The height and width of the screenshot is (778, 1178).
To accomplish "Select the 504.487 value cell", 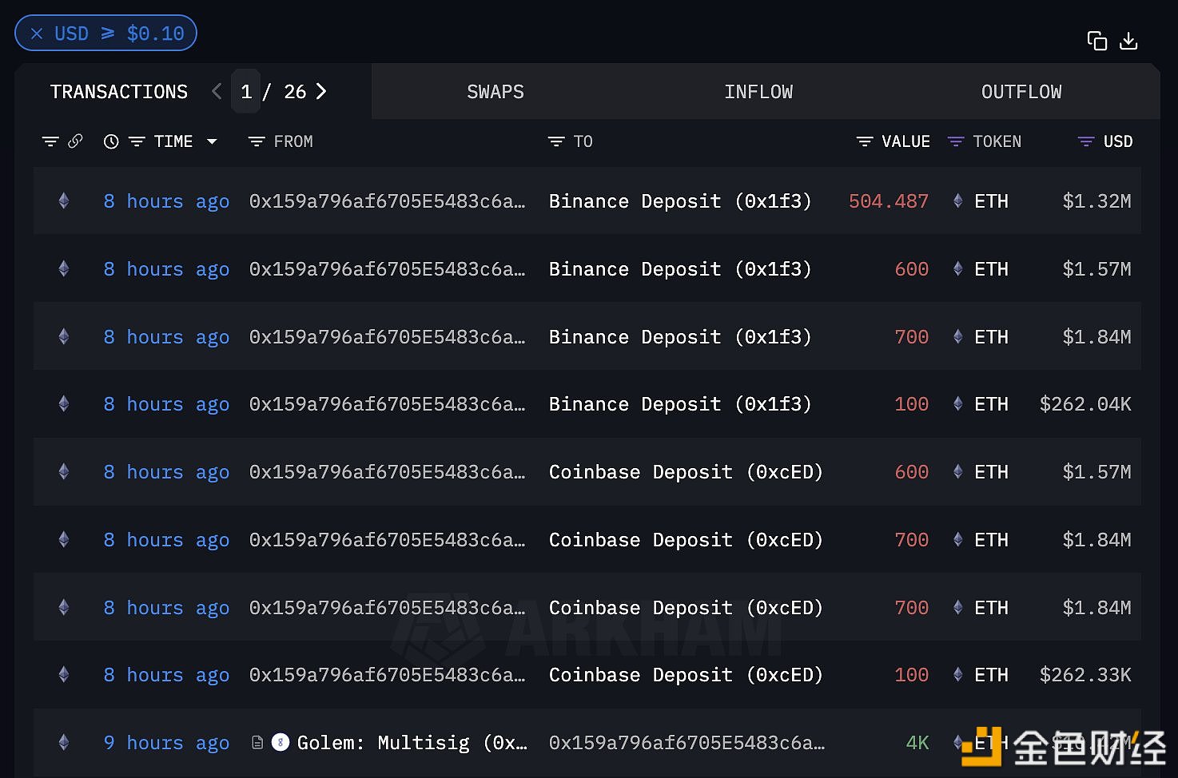I will tap(889, 201).
